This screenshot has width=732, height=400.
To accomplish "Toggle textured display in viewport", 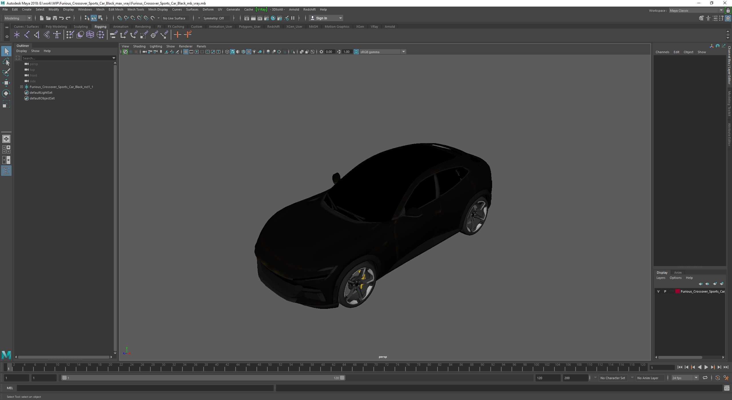I will [x=249, y=52].
